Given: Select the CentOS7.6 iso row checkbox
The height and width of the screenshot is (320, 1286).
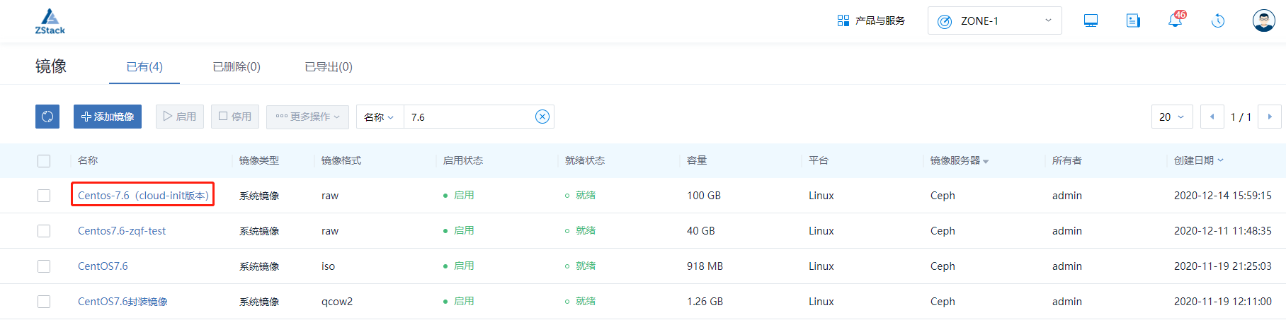Looking at the screenshot, I should coord(44,266).
